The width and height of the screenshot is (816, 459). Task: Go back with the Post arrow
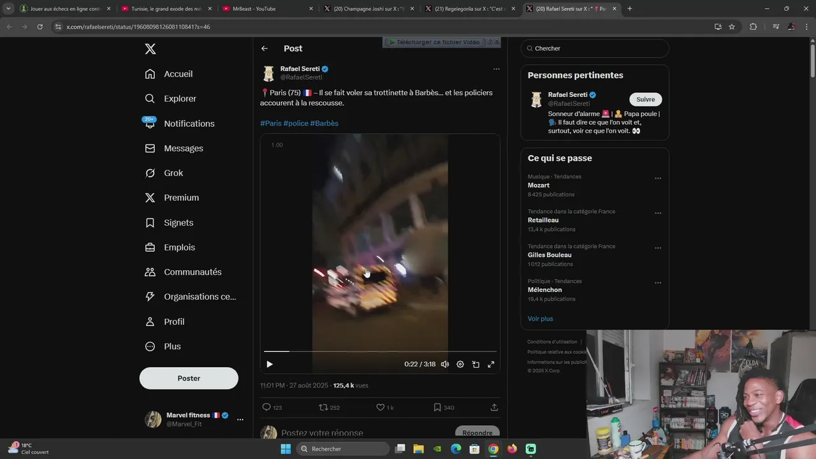point(265,48)
